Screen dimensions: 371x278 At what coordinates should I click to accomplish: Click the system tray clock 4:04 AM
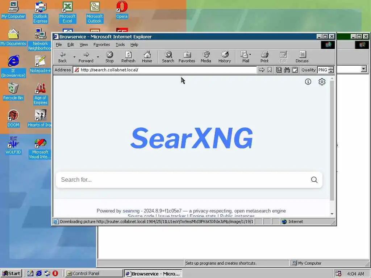coord(355,274)
